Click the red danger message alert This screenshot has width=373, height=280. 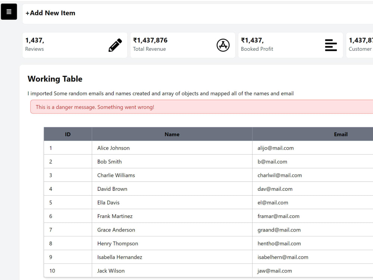point(201,107)
